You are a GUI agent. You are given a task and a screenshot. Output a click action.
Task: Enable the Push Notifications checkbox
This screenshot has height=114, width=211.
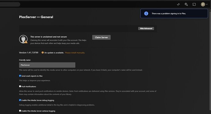(x=20, y=86)
